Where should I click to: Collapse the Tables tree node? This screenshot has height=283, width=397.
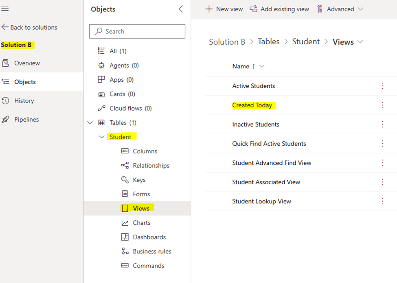coord(90,123)
